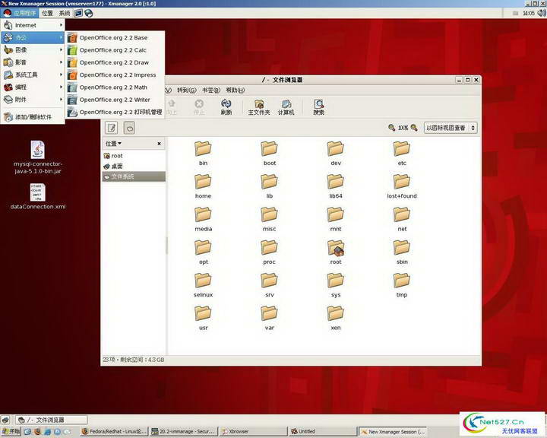Select root in the places sidebar

point(116,156)
